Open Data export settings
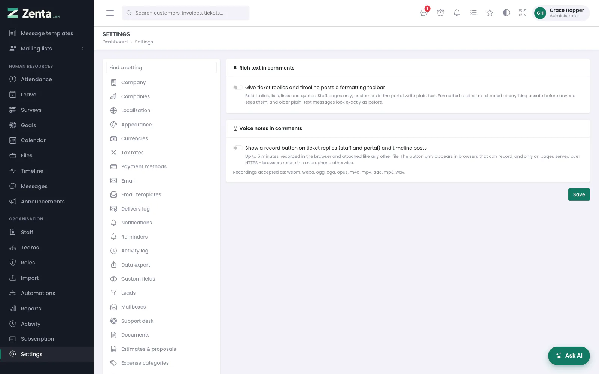Viewport: 599px width, 374px height. tap(161, 265)
